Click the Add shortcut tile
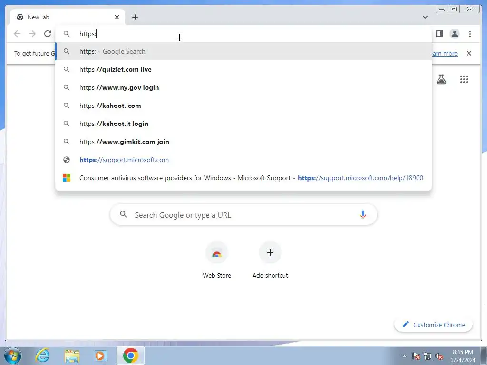Screen dimensions: 487x365 pyautogui.click(x=270, y=260)
